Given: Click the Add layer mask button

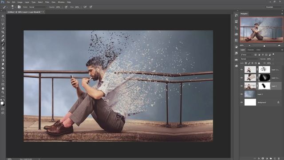Looking at the screenshot, I should tap(263, 158).
